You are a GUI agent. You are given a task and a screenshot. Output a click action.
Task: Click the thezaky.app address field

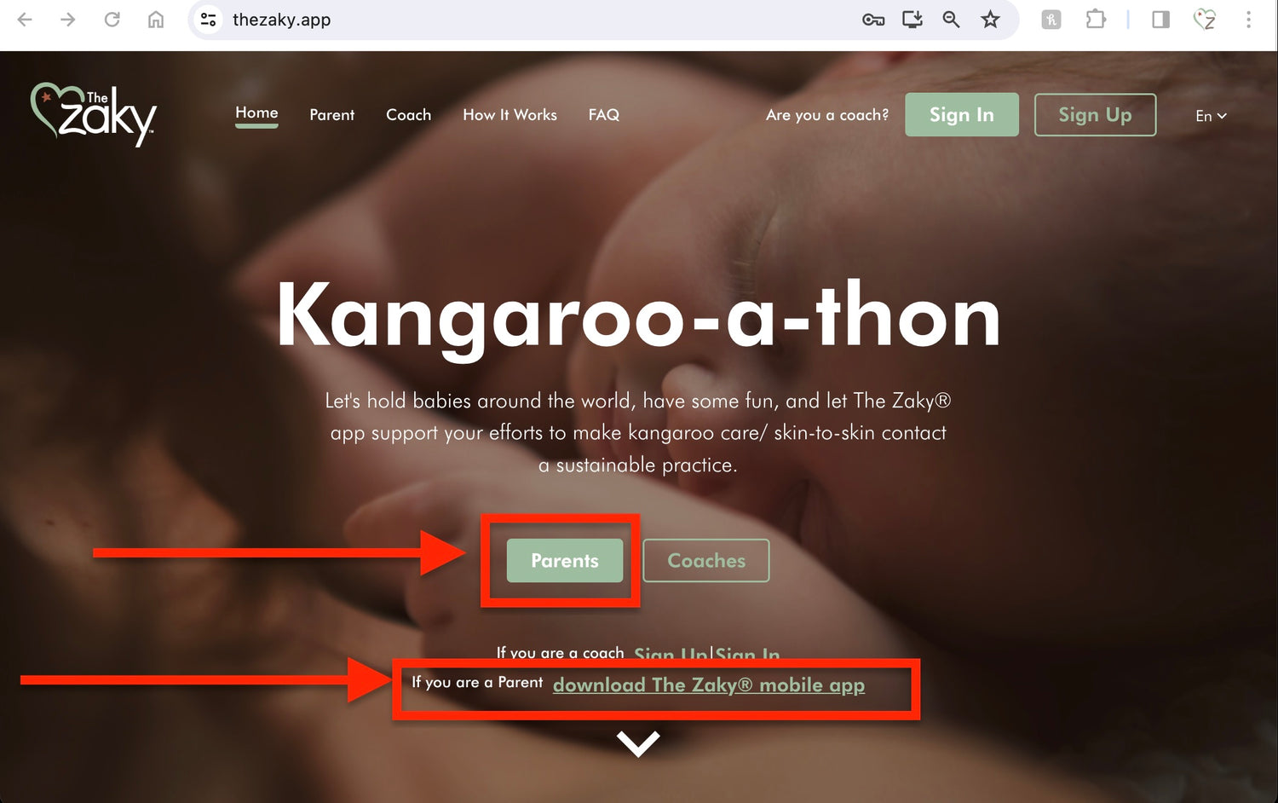(x=528, y=20)
